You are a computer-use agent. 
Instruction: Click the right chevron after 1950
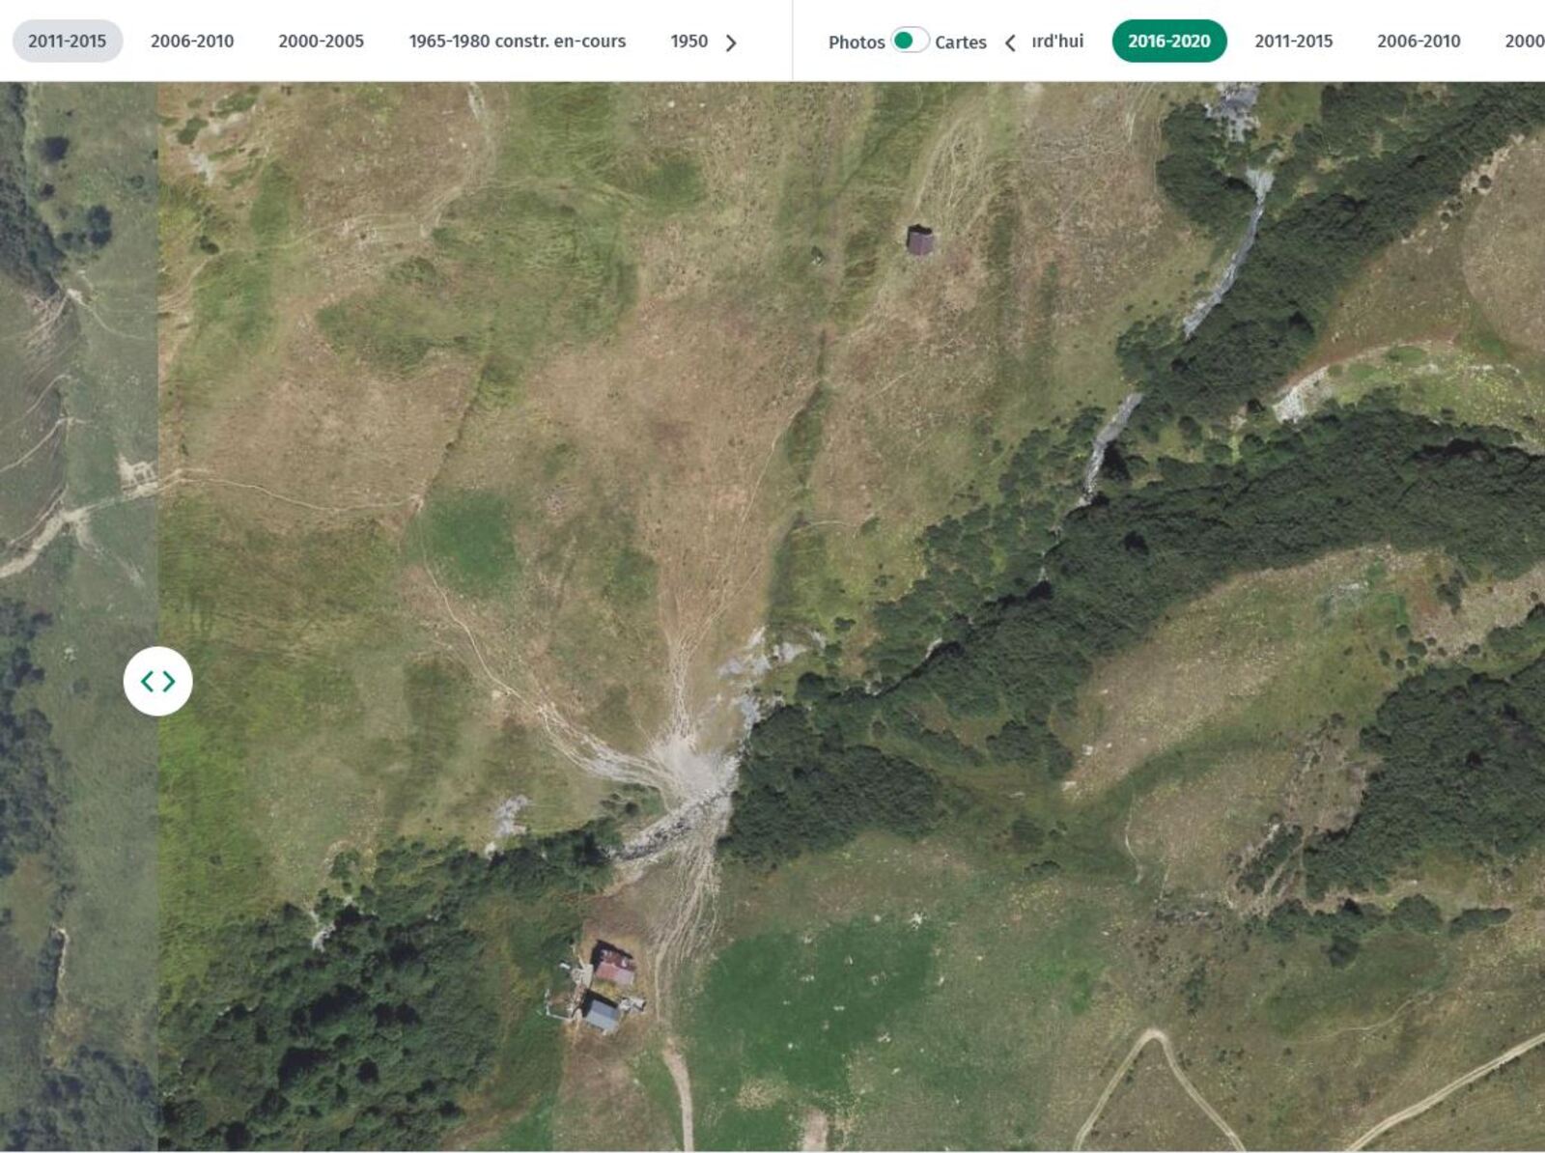tap(731, 42)
